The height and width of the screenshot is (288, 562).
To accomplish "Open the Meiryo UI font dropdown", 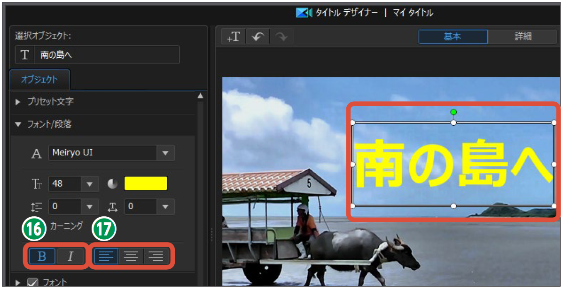I will click(x=165, y=153).
